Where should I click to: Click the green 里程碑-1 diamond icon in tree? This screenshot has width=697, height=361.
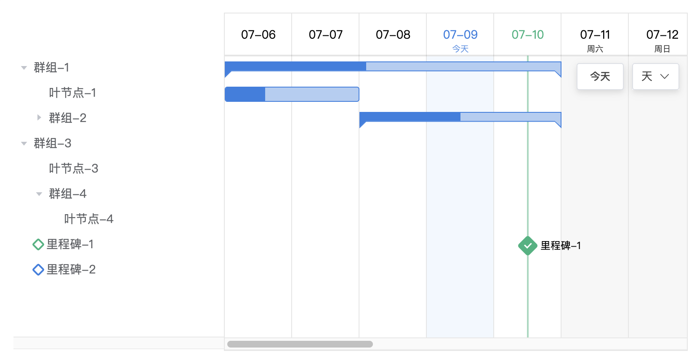[x=38, y=244]
